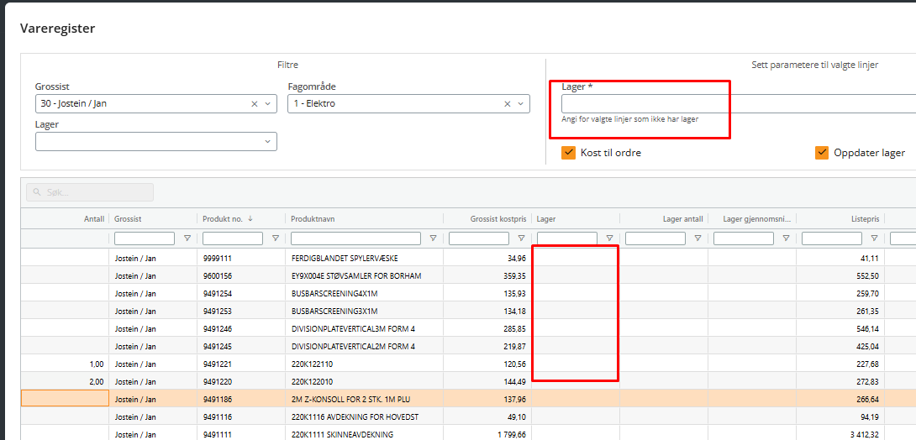Click the Grossist column filter input

pyautogui.click(x=145, y=238)
